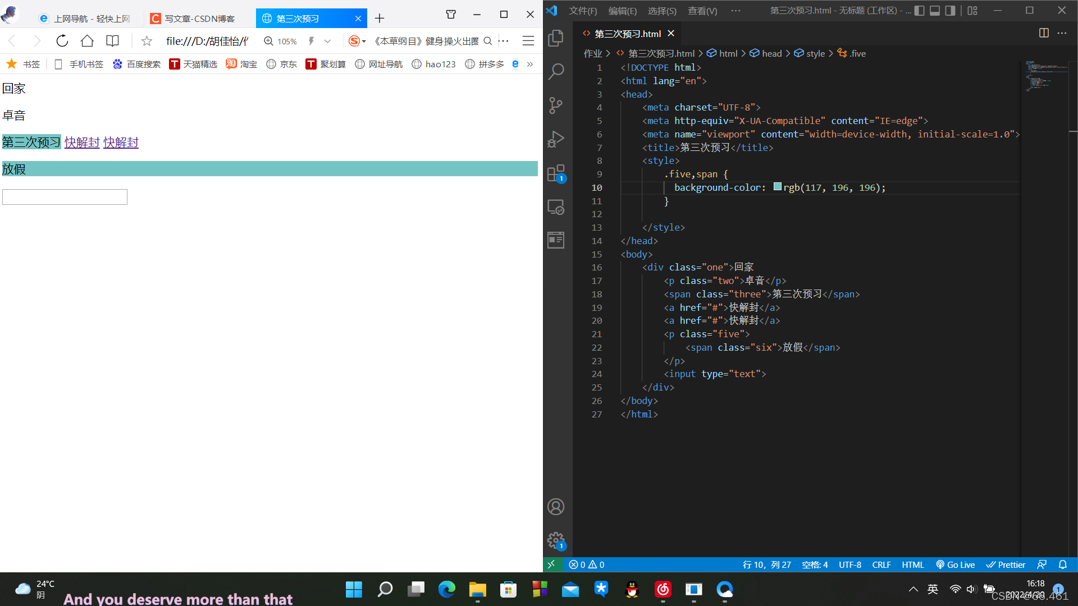
Task: Toggle secondary side bar layout button
Action: [x=950, y=10]
